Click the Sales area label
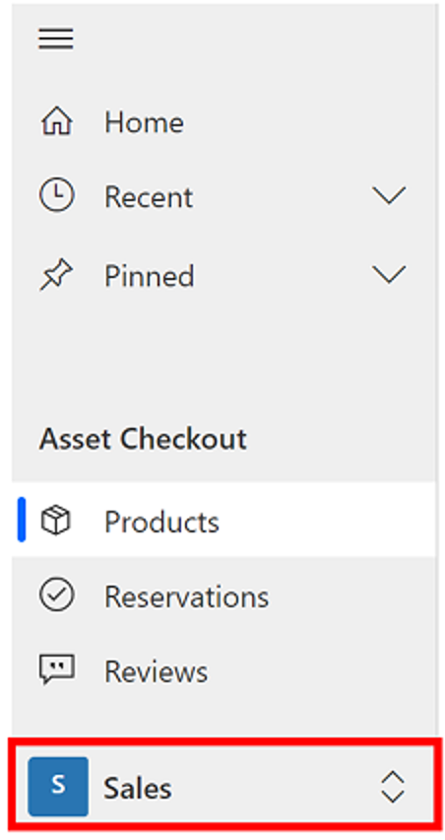This screenshot has width=445, height=840. click(138, 788)
